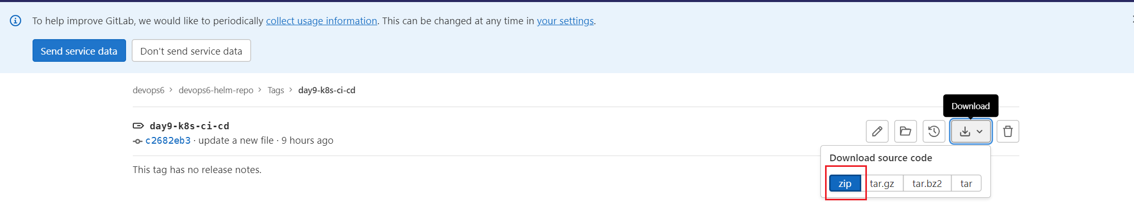Screen dimensions: 1134x223
Task: Click the Send service data button
Action: pos(79,51)
